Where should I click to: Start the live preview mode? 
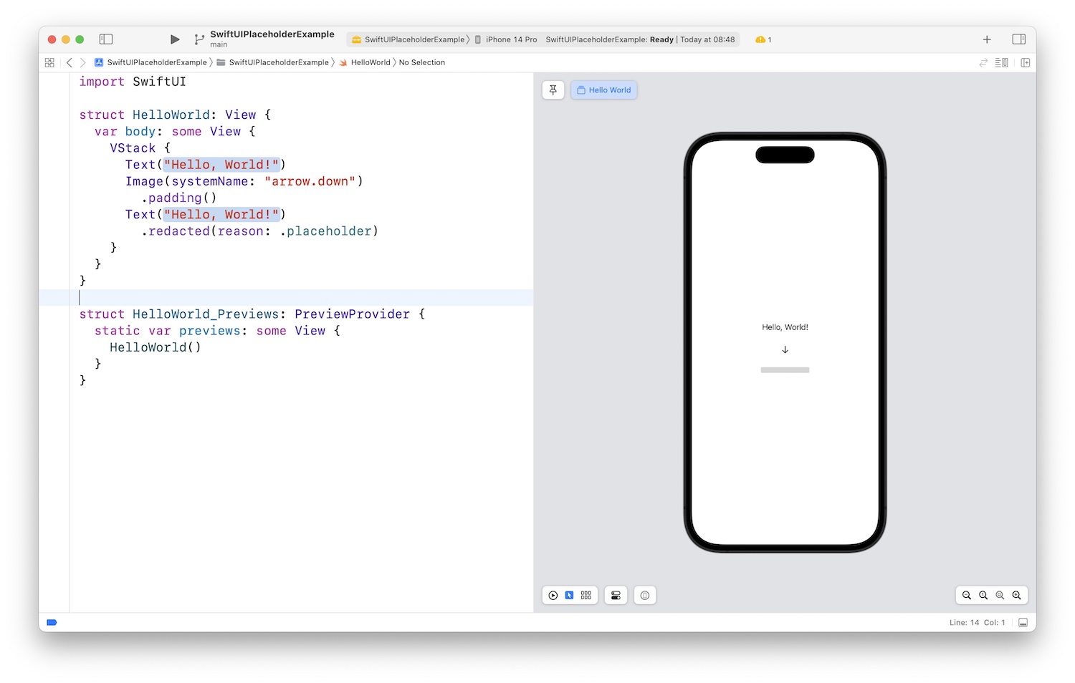(x=553, y=596)
